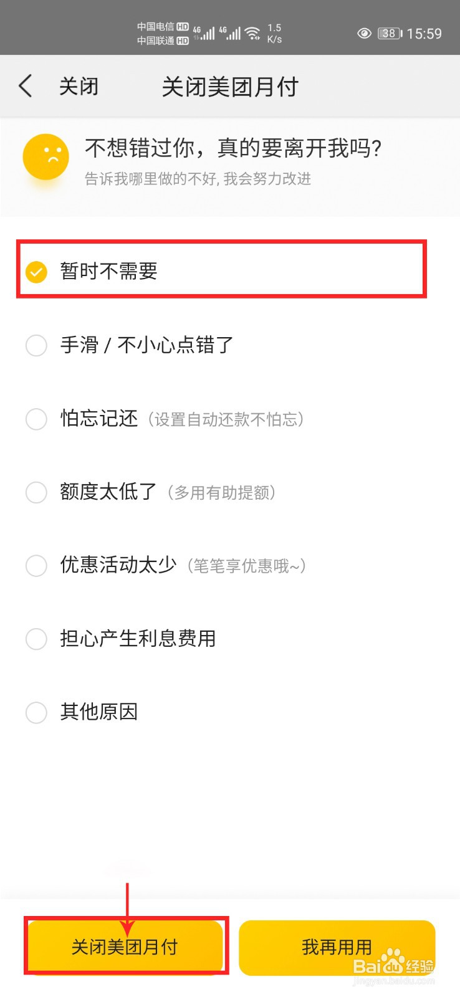Image resolution: width=460 pixels, height=997 pixels.
Task: Tap the WiFi icon in the status bar
Action: pos(254,32)
